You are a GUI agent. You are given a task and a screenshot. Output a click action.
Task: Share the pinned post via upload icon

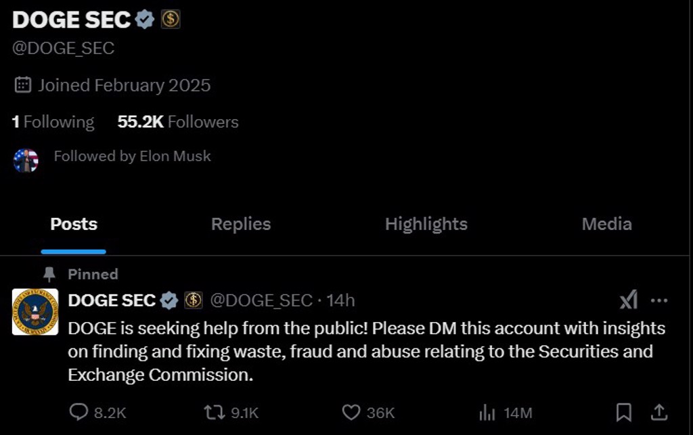pos(660,412)
